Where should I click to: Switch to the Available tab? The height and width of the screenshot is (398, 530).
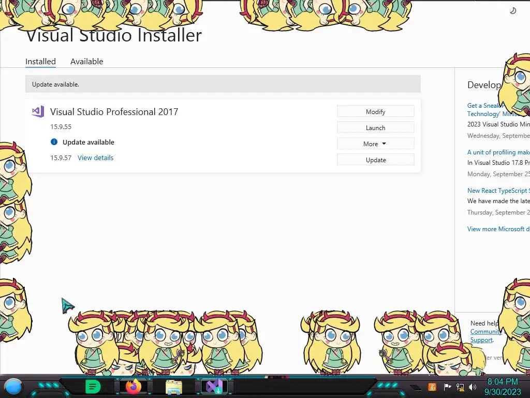click(x=86, y=62)
